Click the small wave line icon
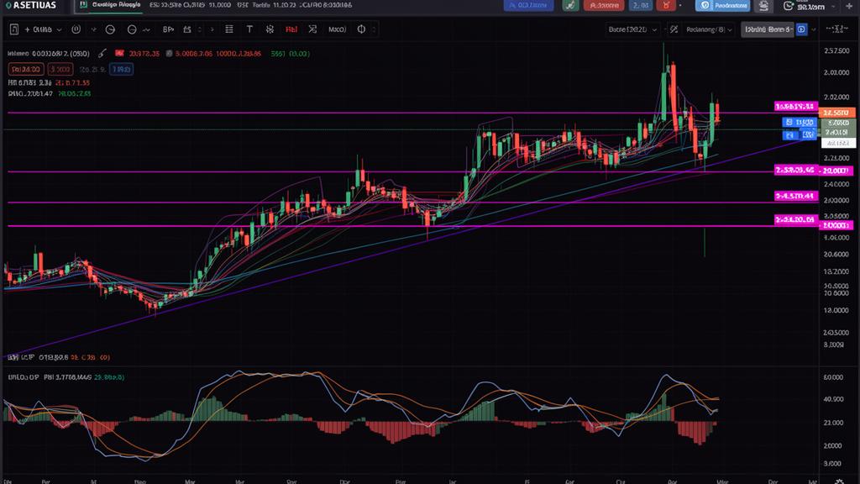The height and width of the screenshot is (484, 860). (146, 30)
